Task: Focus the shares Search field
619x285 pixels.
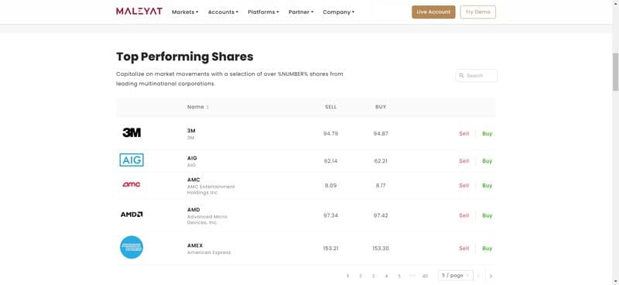Action: (477, 75)
